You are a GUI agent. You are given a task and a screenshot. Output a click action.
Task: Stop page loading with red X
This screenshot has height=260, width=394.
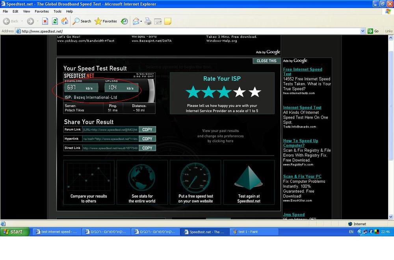45,21
